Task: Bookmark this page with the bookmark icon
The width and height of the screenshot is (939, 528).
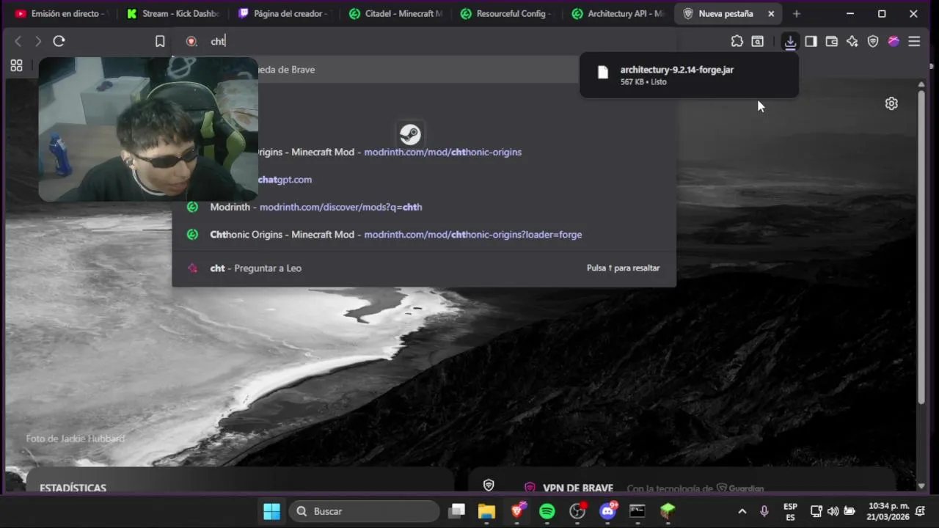Action: point(160,42)
